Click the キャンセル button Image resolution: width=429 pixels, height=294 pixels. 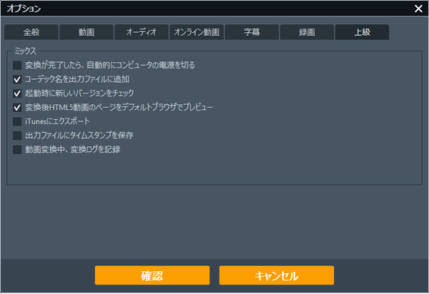click(x=276, y=275)
